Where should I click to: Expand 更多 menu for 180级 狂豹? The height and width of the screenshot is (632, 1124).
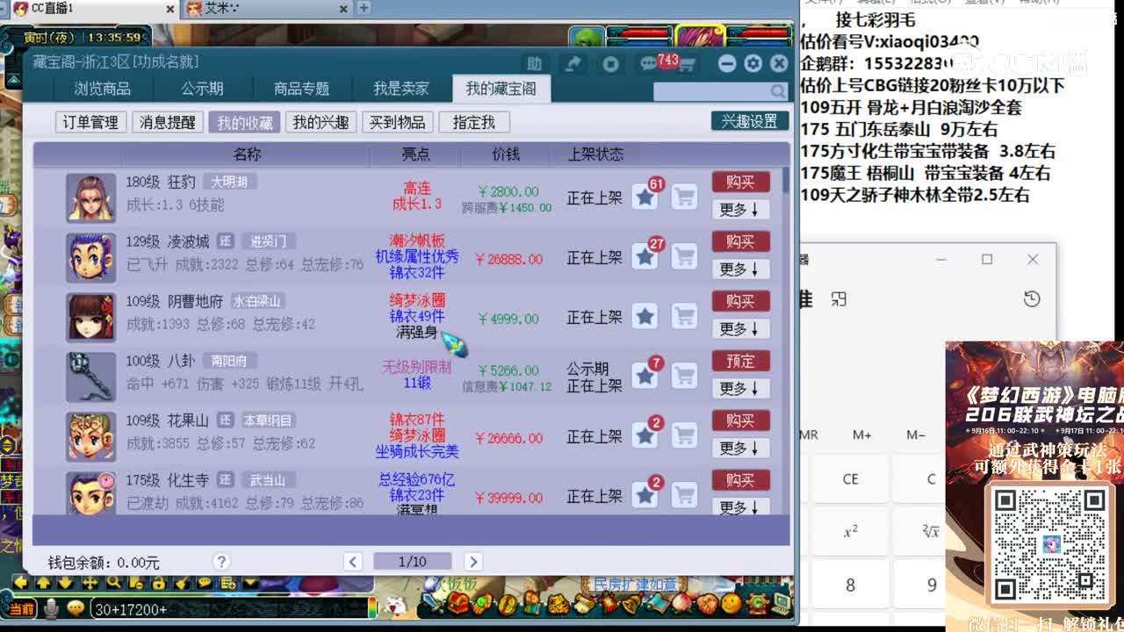tap(740, 210)
